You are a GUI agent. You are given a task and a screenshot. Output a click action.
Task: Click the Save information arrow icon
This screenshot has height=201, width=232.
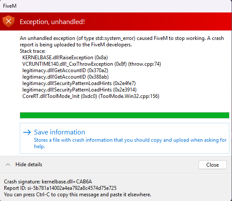tap(27, 132)
